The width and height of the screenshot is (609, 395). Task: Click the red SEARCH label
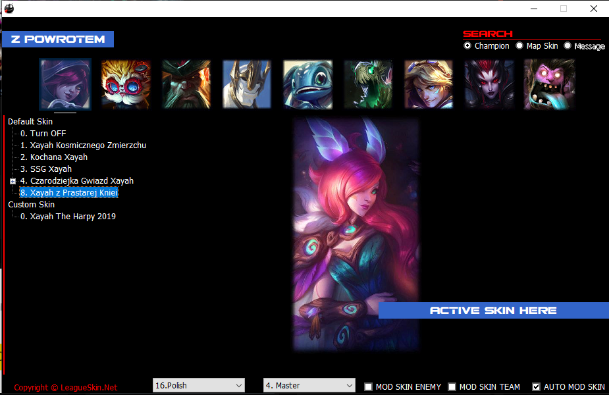[488, 34]
